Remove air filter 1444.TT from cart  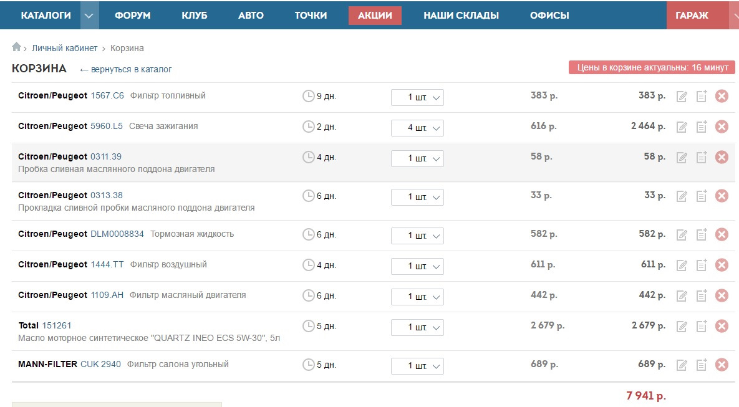[722, 265]
